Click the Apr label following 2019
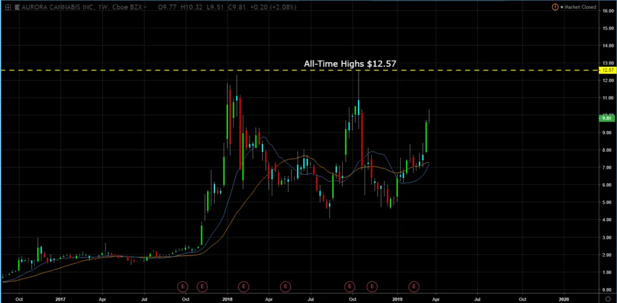Image resolution: width=617 pixels, height=303 pixels. 436,299
